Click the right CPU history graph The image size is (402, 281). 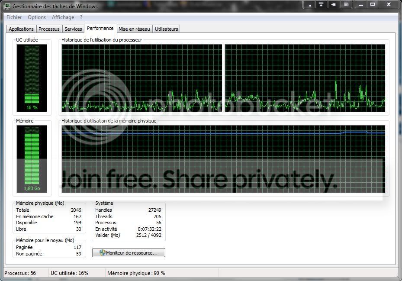click(x=305, y=78)
